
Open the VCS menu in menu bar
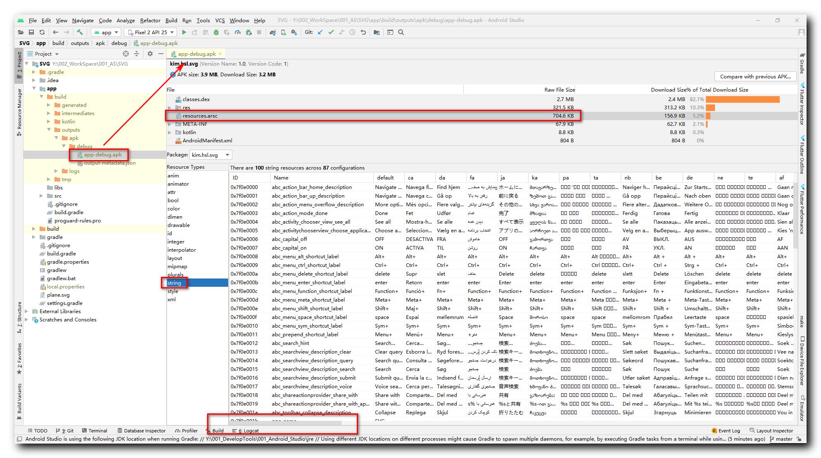(220, 21)
